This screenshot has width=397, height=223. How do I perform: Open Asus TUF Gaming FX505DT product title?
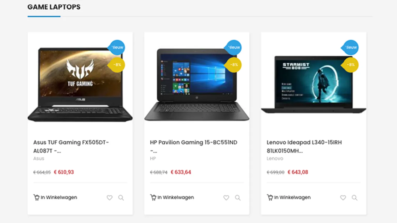71,146
